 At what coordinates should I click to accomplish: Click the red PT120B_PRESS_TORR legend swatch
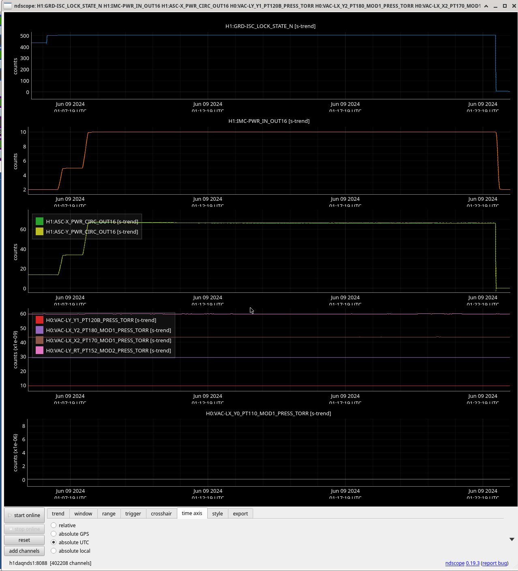(x=39, y=320)
